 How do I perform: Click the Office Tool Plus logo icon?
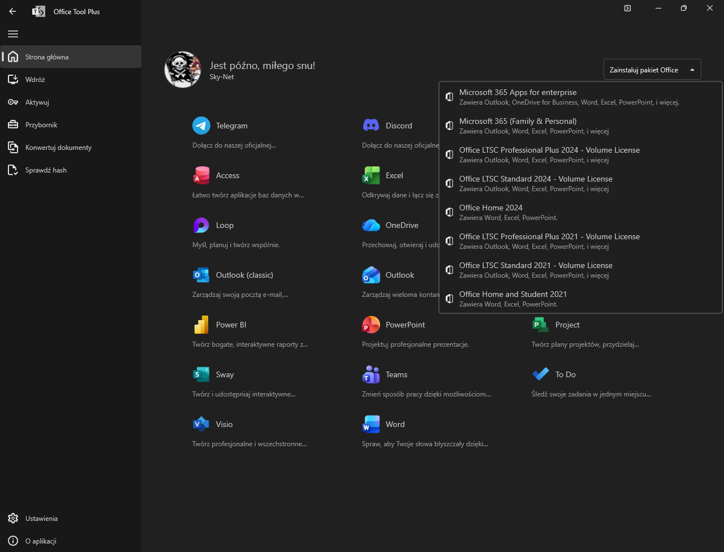38,11
